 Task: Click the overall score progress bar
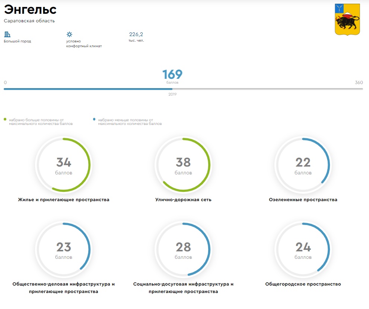[183, 89]
